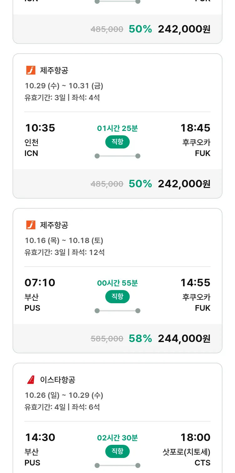Open the 이스타항공 airline name
Screen dimensions: 235x473
pyautogui.click(x=58, y=380)
